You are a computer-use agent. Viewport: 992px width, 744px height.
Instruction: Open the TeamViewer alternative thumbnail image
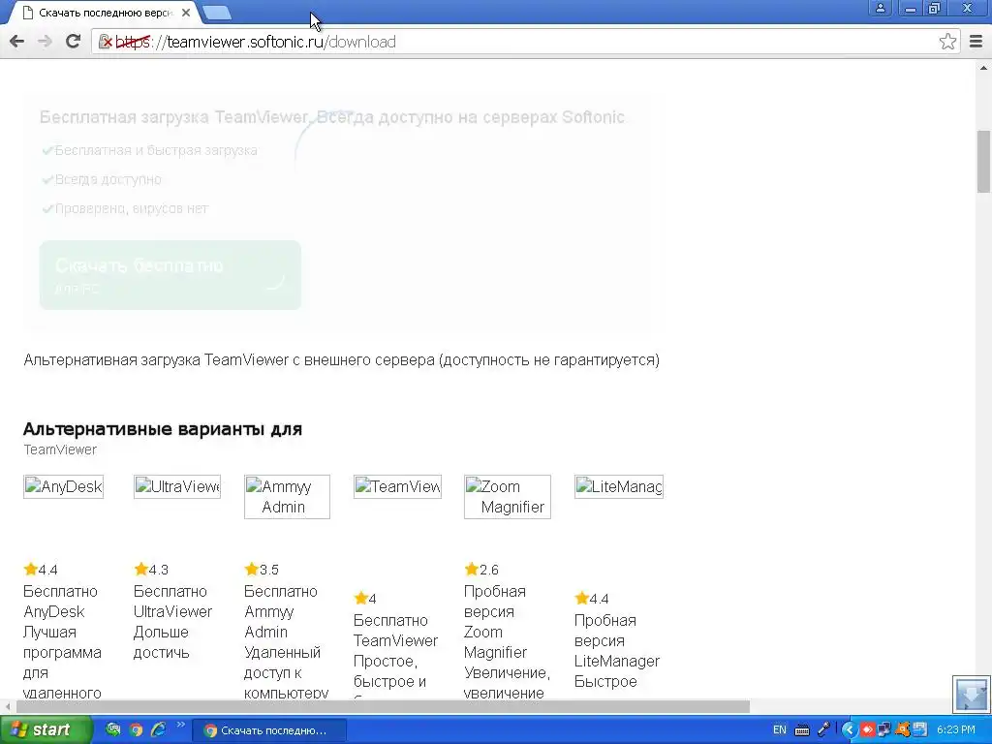tap(397, 486)
